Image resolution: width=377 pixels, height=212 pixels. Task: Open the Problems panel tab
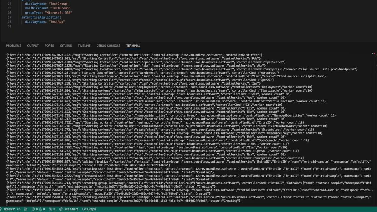coord(14,46)
